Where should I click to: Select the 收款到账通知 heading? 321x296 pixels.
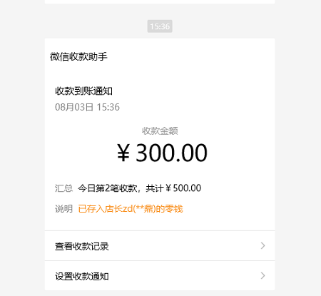click(x=83, y=91)
